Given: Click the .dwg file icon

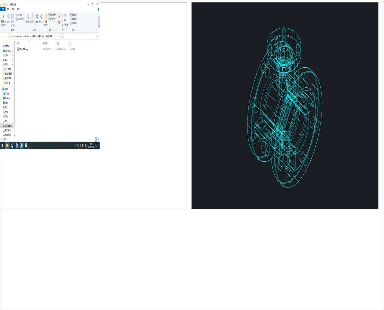Looking at the screenshot, I should [18, 49].
